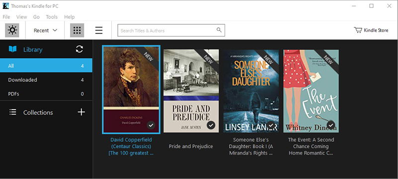
Task: Click Pride and Prejudice title text
Action: pos(191,146)
